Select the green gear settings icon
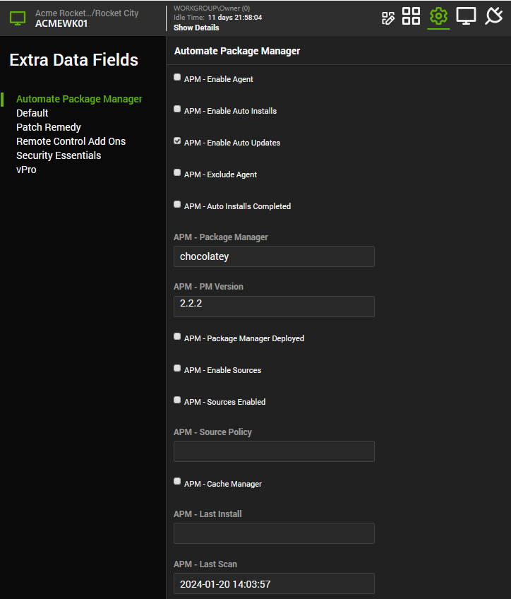This screenshot has width=511, height=599. pyautogui.click(x=438, y=16)
